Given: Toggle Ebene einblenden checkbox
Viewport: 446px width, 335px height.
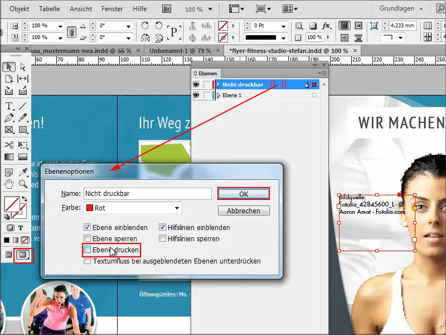Looking at the screenshot, I should [87, 227].
